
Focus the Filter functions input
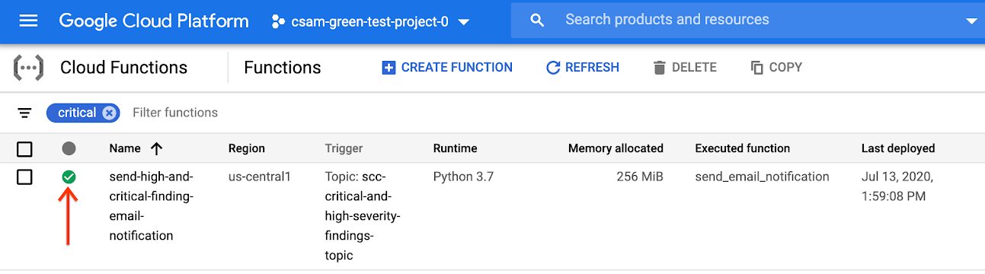coord(175,113)
